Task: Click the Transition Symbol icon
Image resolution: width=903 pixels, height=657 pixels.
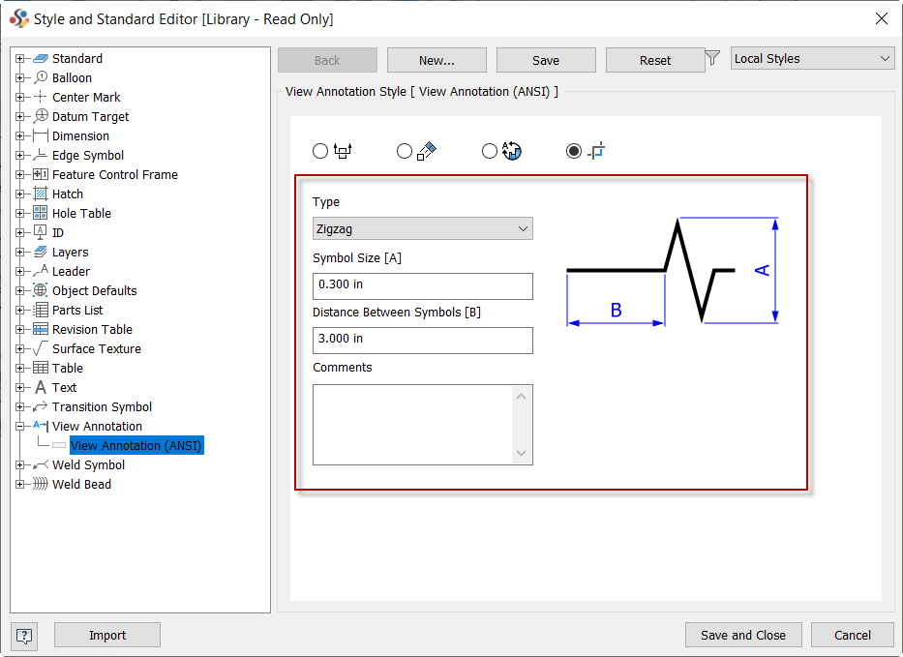Action: (x=41, y=406)
